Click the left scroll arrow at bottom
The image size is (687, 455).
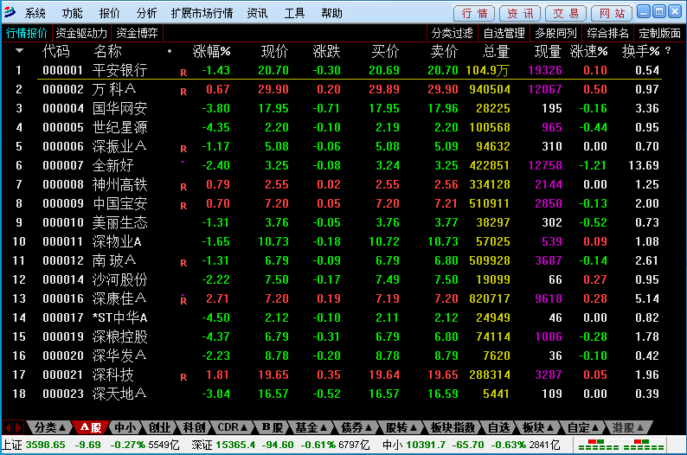pyautogui.click(x=8, y=427)
